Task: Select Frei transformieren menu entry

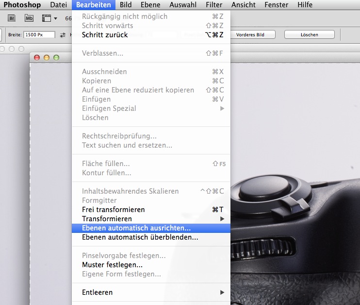Action: click(114, 210)
